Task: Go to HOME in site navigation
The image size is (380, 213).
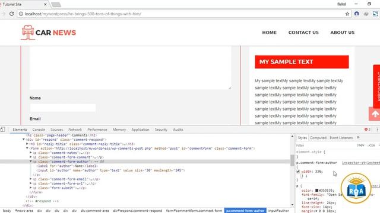Action: click(269, 33)
